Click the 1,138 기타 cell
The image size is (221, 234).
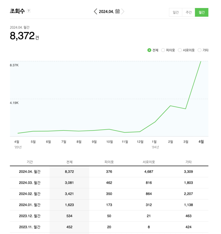(x=189, y=205)
